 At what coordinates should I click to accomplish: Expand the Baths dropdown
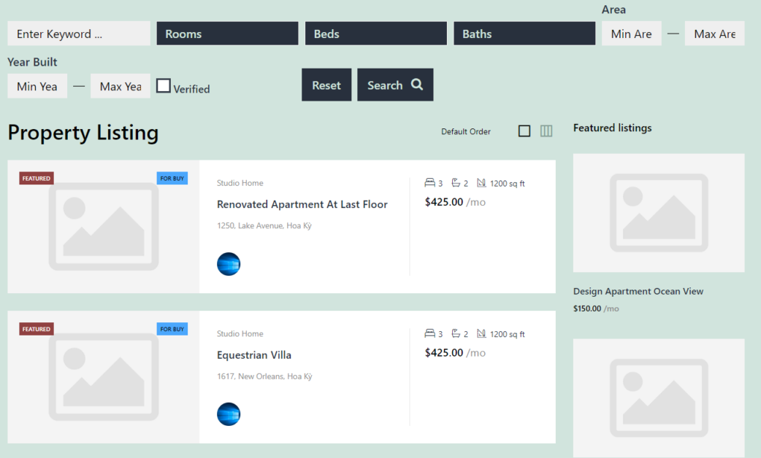pos(524,34)
